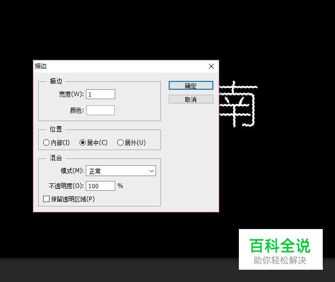
Task: Focus the 宽度(W) input field
Action: 101,94
